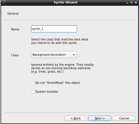This screenshot has width=139, height=124.
Task: Enable the Do not "SmartMask" this object checkbox
Action: 33,83
